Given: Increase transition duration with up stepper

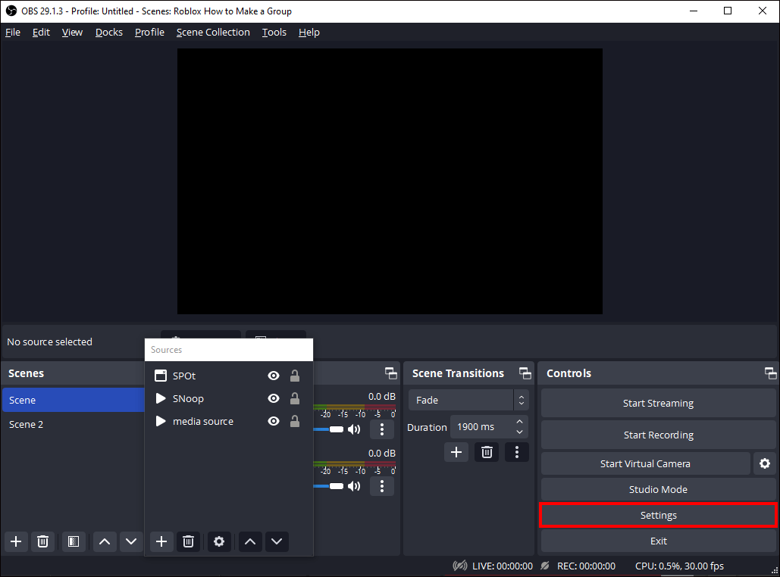Looking at the screenshot, I should coord(519,422).
